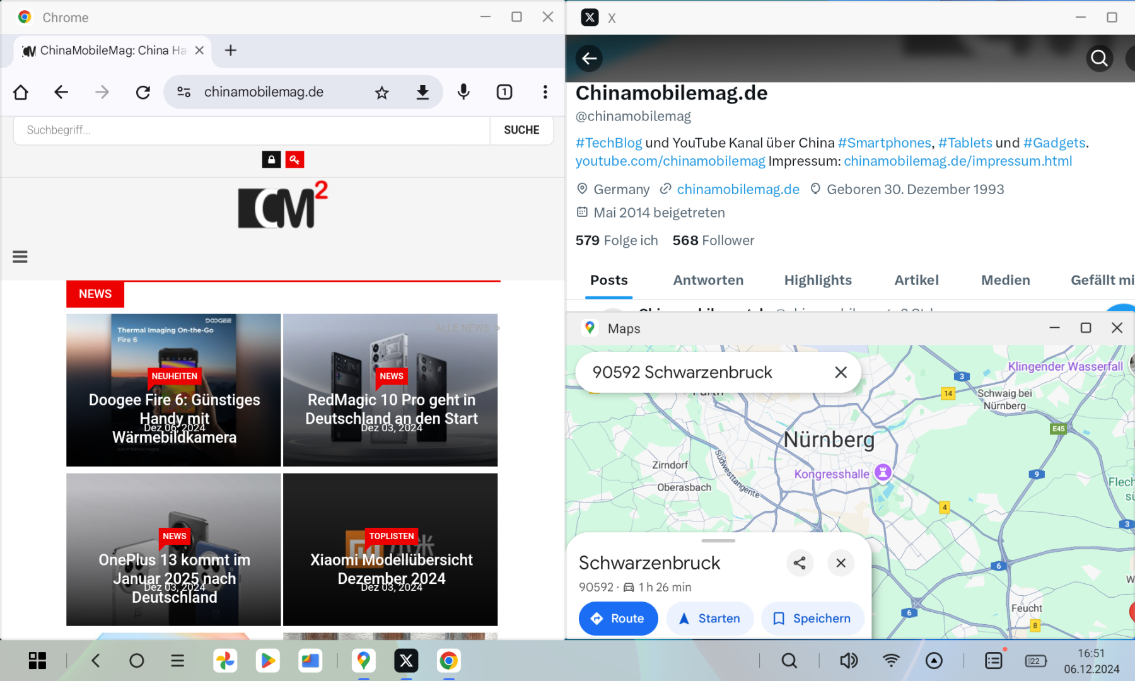Click taskbar search magnifier icon
This screenshot has width=1135, height=681.
[x=789, y=661]
